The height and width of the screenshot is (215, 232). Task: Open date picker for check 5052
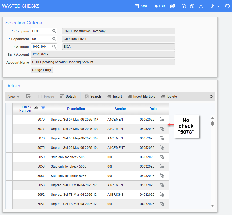pyautogui.click(x=162, y=194)
